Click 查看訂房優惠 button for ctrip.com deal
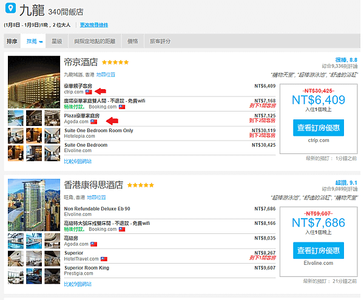The image size is (364, 300). [318, 128]
